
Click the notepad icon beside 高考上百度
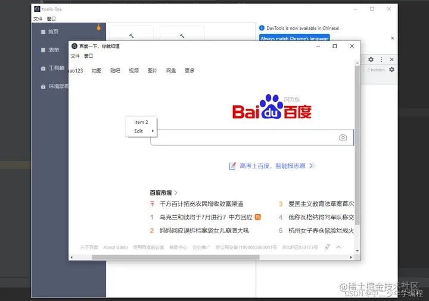point(232,166)
